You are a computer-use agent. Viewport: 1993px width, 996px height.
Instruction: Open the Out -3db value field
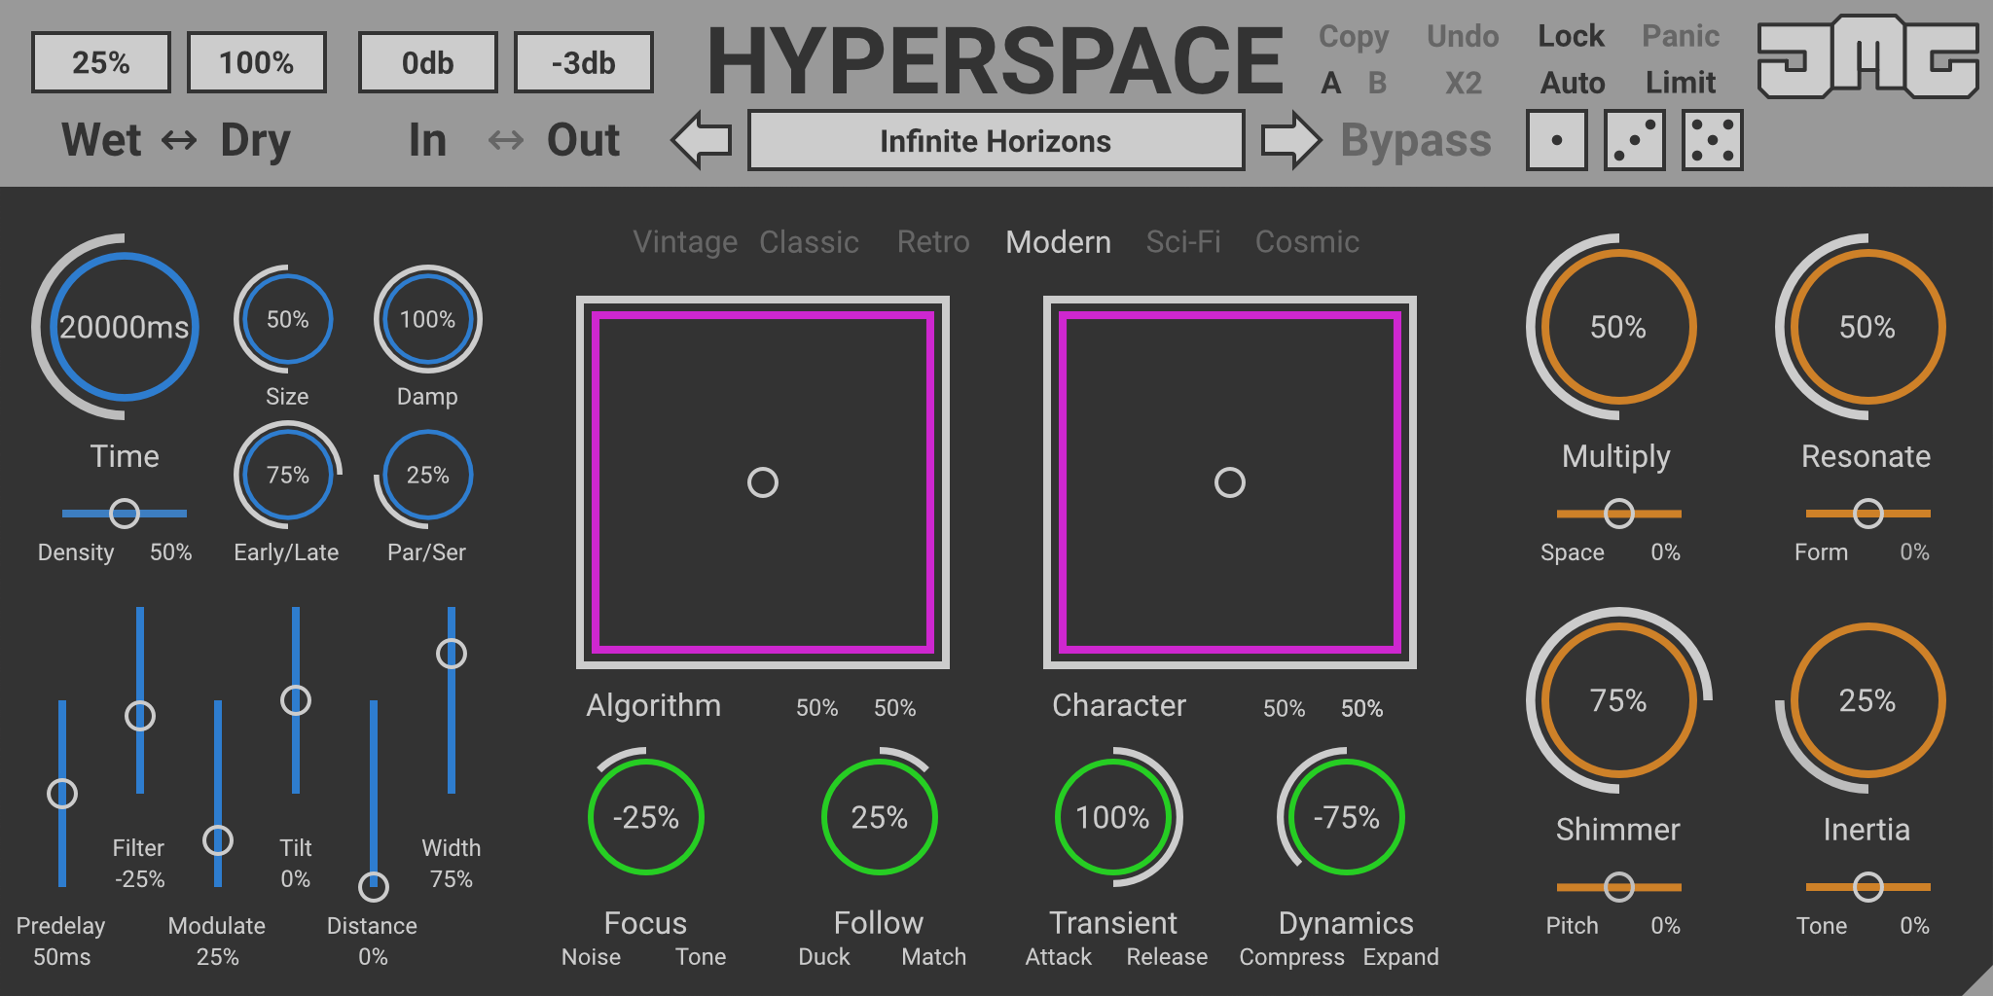point(583,63)
